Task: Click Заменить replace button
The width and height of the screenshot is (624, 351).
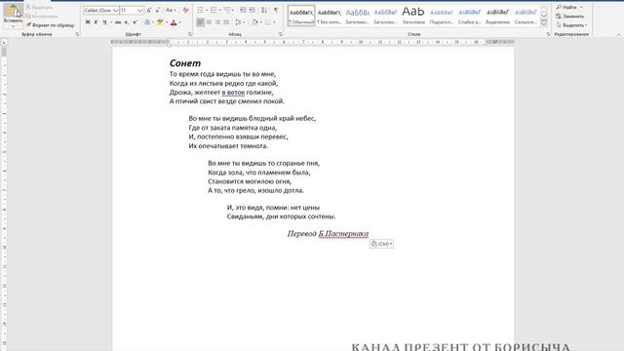Action: [x=569, y=17]
